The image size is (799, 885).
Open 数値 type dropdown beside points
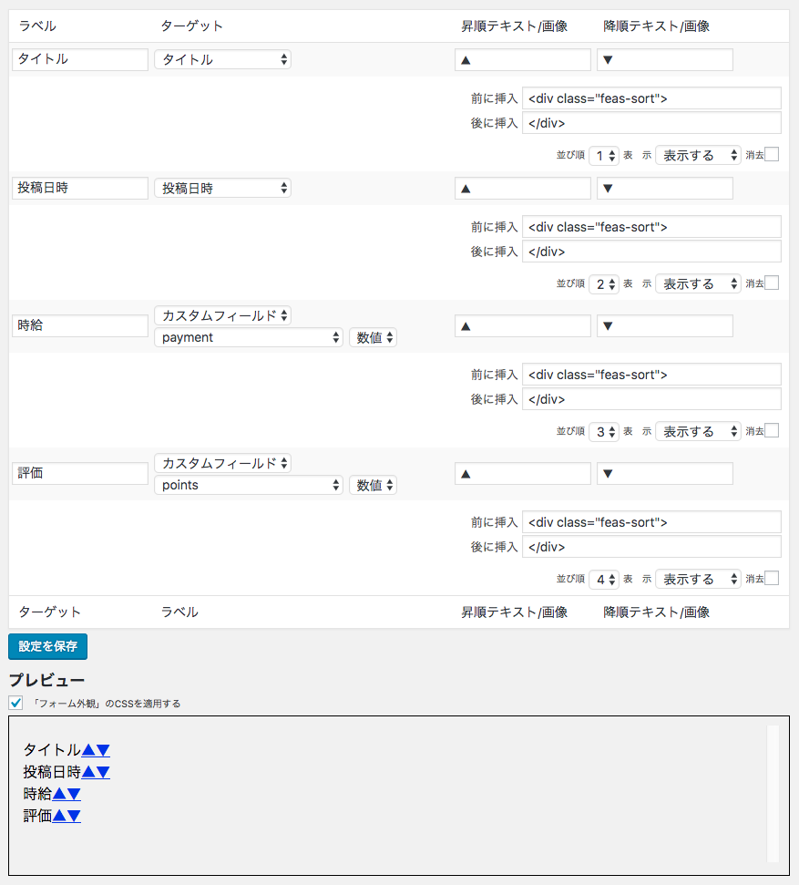coord(373,486)
